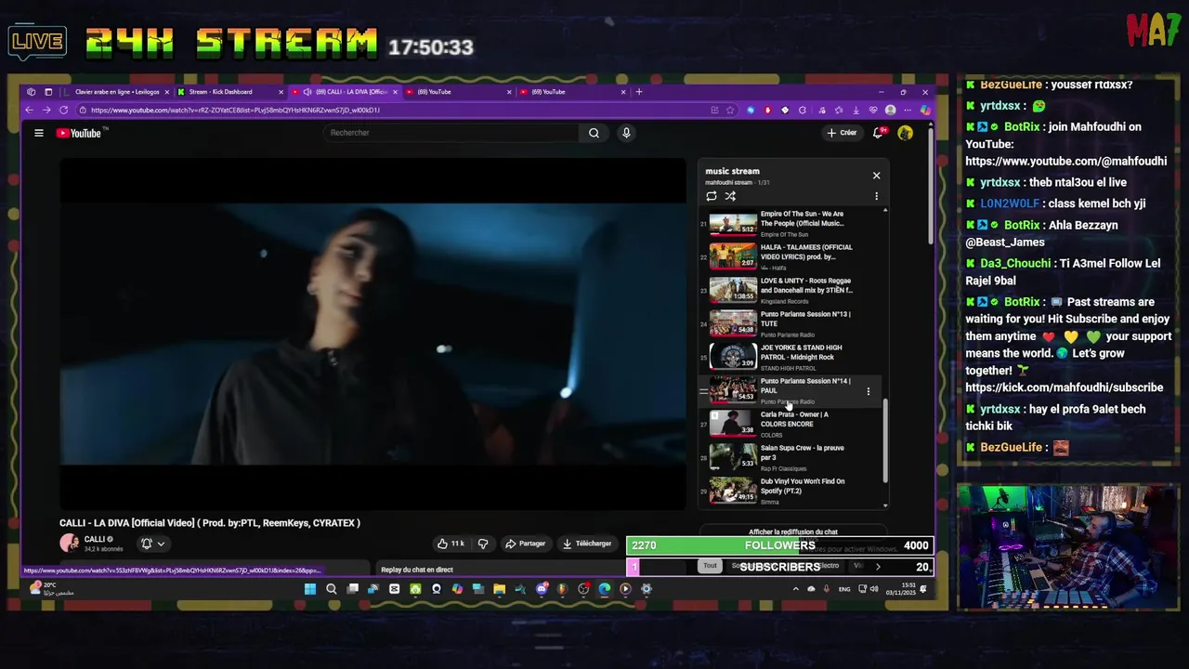The image size is (1189, 669).
Task: Play LOVE & UNITY Roots Reggae mix
Action: 790,291
